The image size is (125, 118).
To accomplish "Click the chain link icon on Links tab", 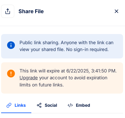I will click(x=9, y=105).
